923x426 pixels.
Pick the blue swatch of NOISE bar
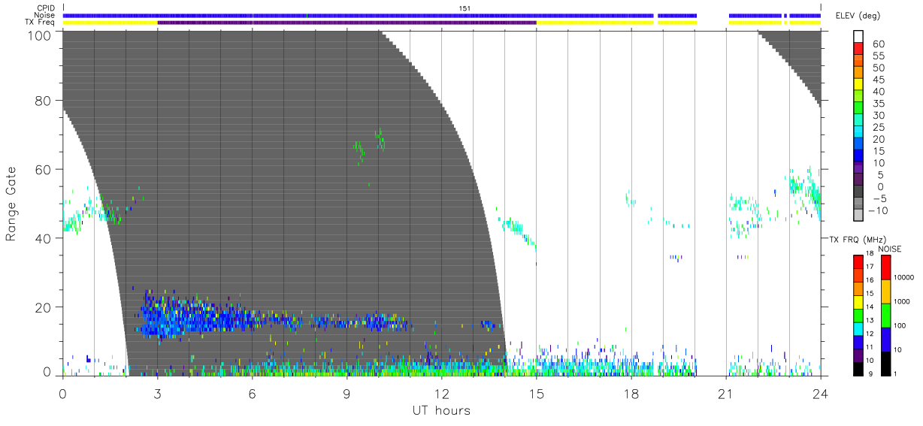[885, 340]
